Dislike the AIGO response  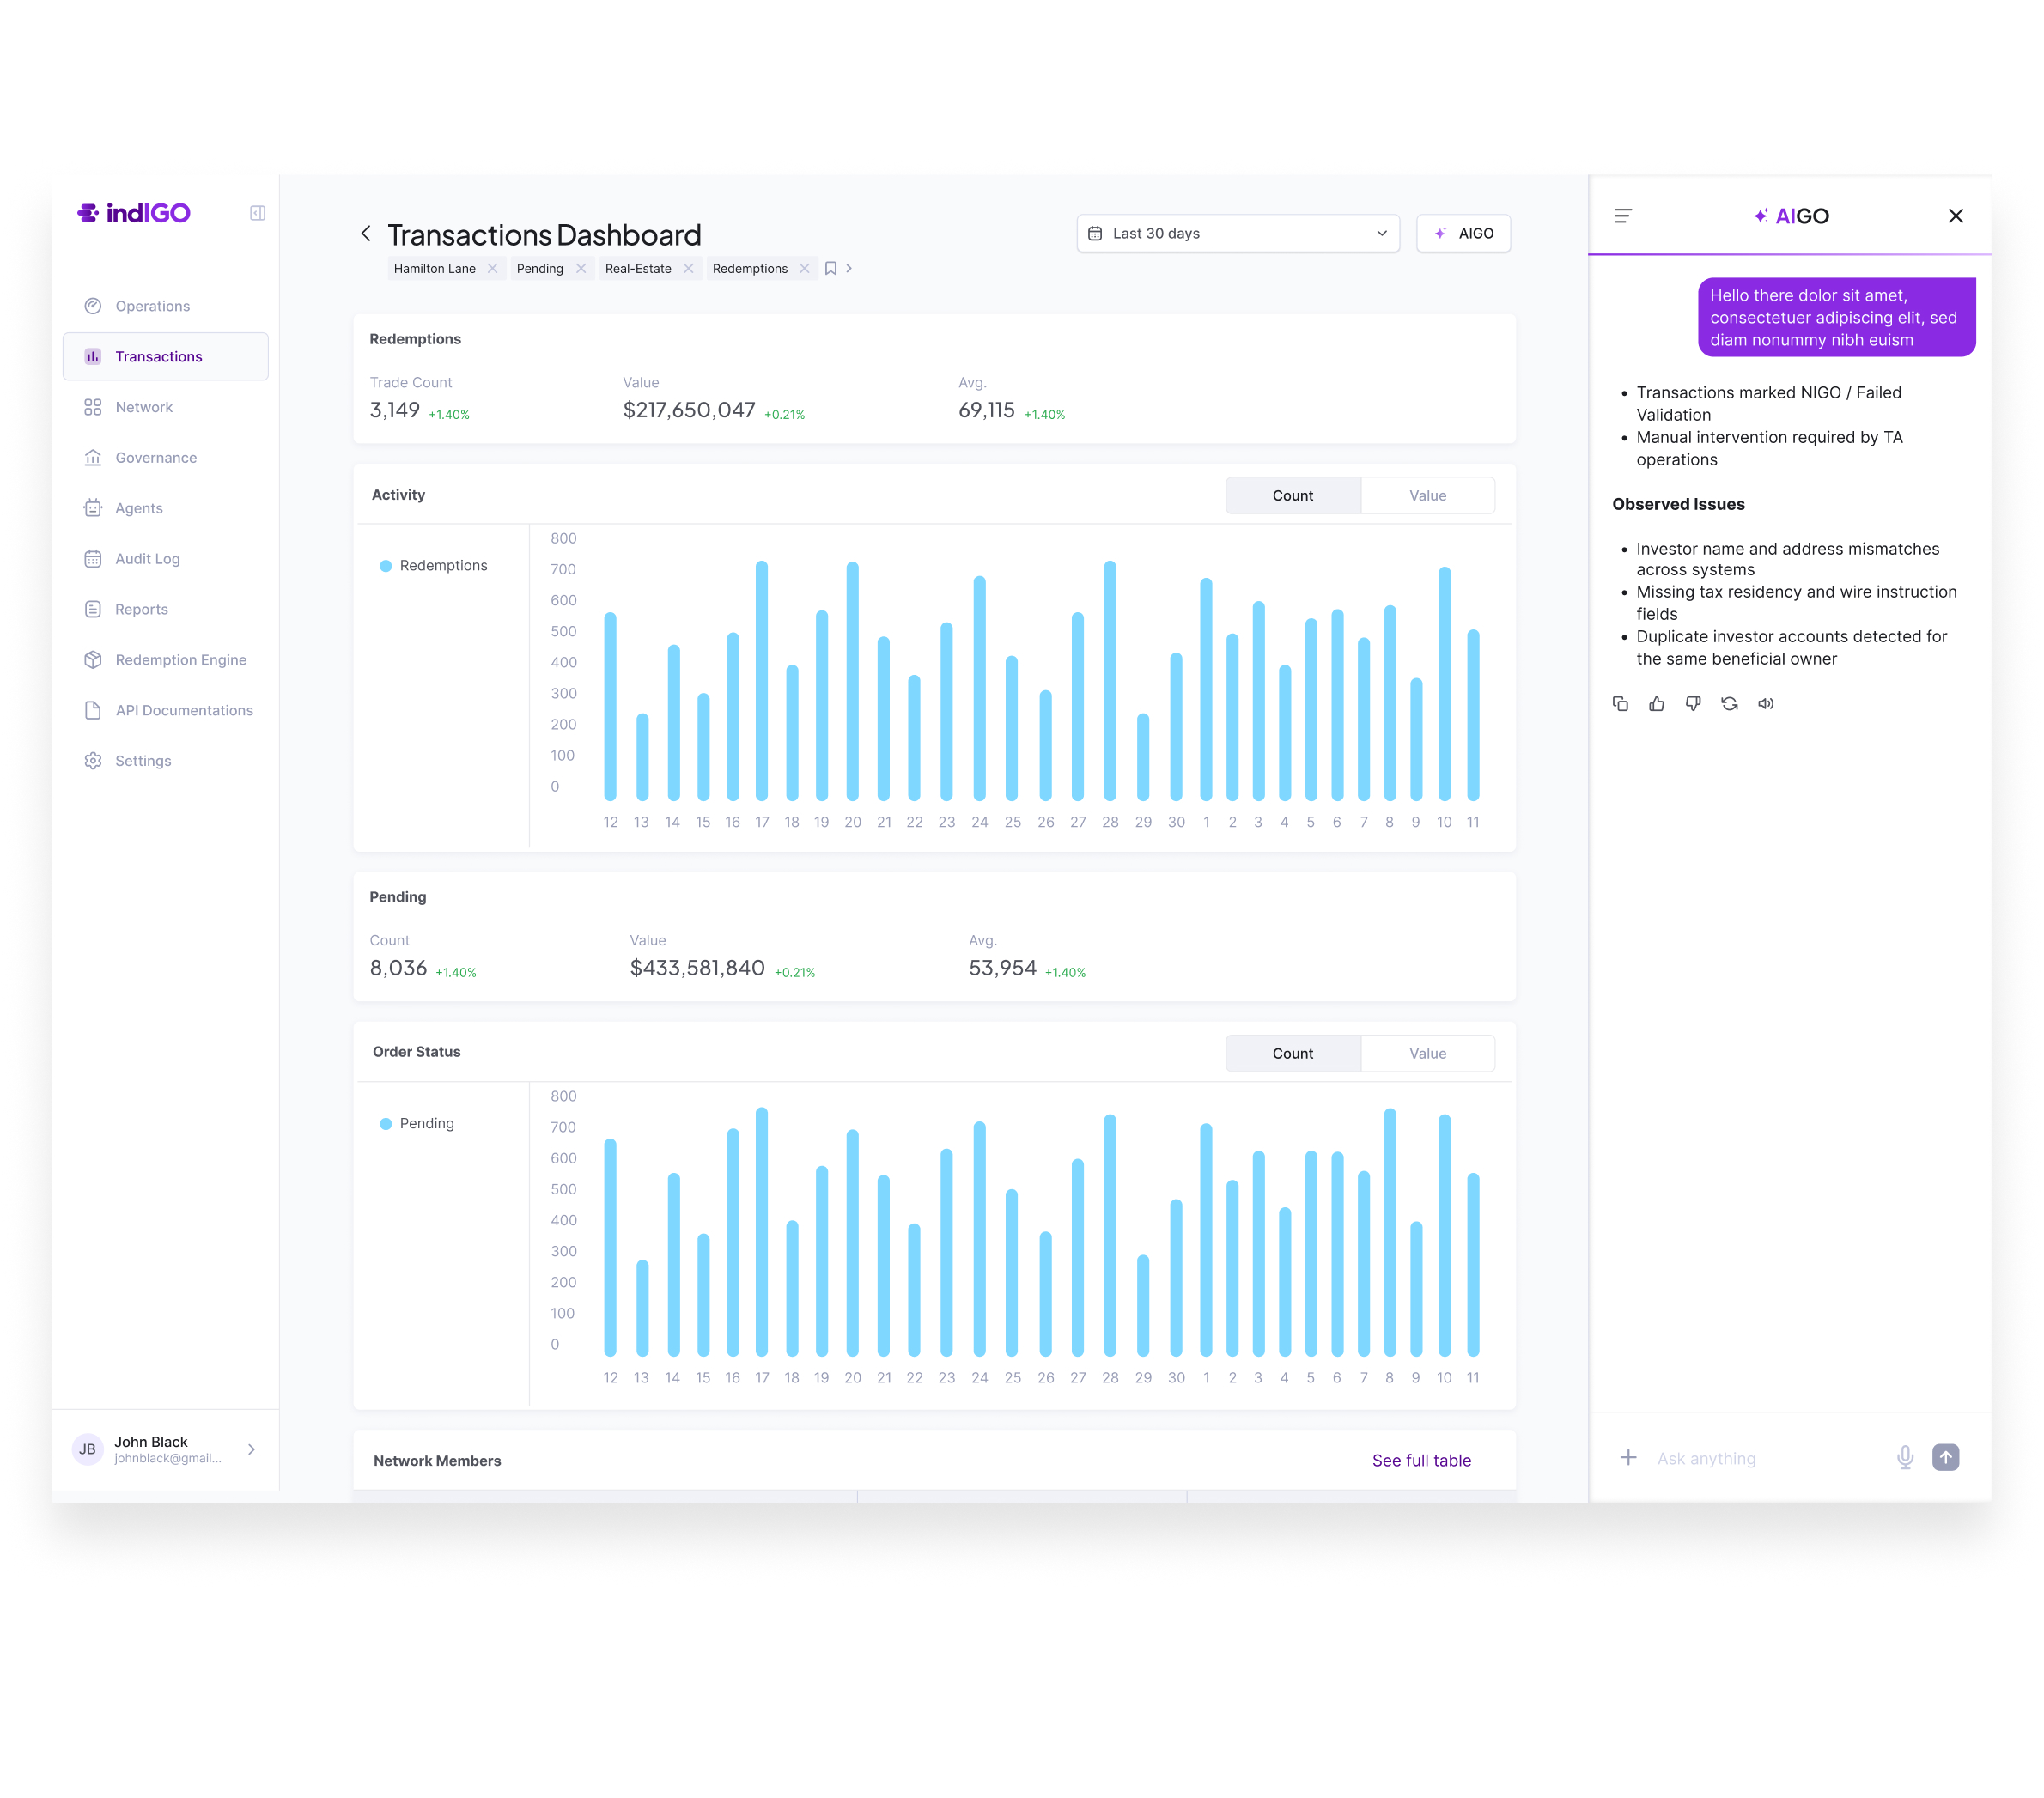(x=1693, y=704)
